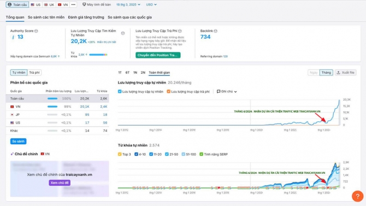The height and width of the screenshot is (206, 366).
Task: Select the 1N time range
Action: [x=135, y=73]
